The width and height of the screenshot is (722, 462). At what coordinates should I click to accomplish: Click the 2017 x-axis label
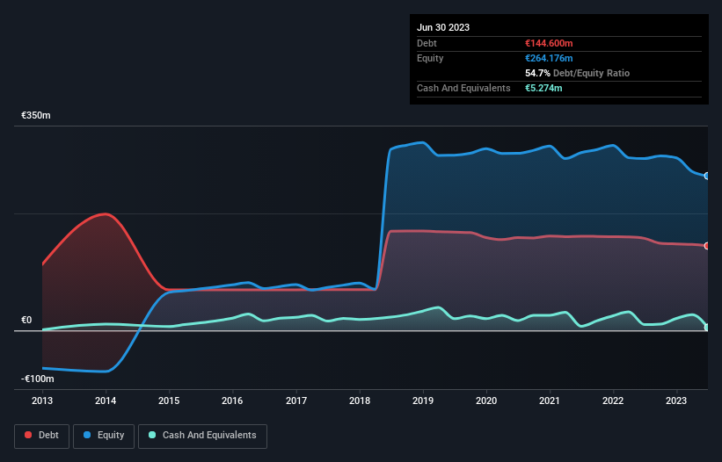(296, 401)
